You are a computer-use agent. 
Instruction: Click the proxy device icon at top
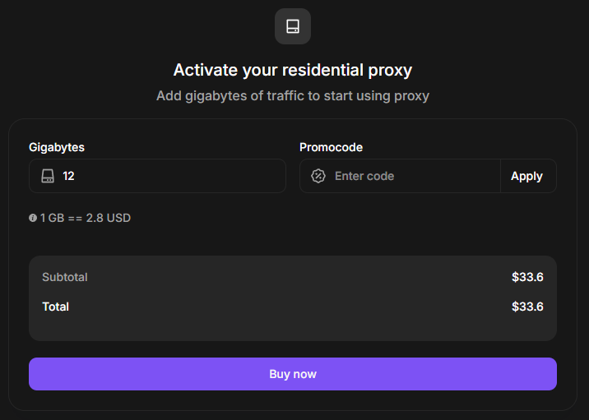click(293, 26)
